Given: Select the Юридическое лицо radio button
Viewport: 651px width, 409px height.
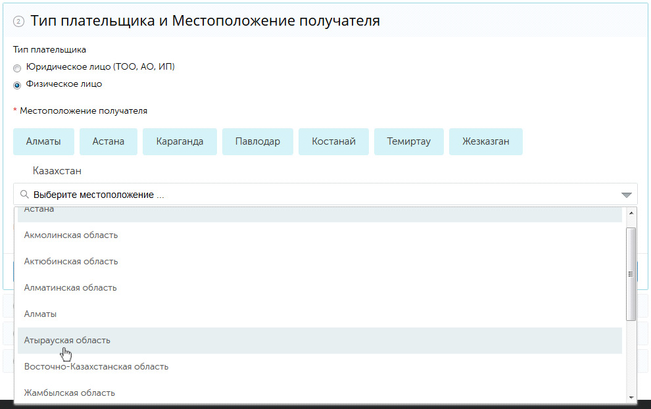Looking at the screenshot, I should pos(17,68).
